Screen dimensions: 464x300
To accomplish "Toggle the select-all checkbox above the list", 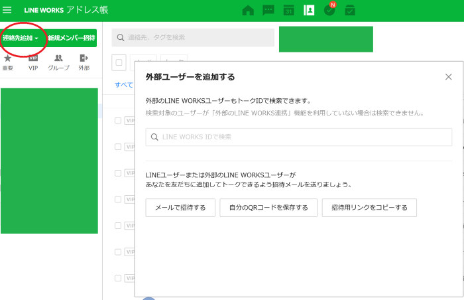I will click(x=119, y=62).
